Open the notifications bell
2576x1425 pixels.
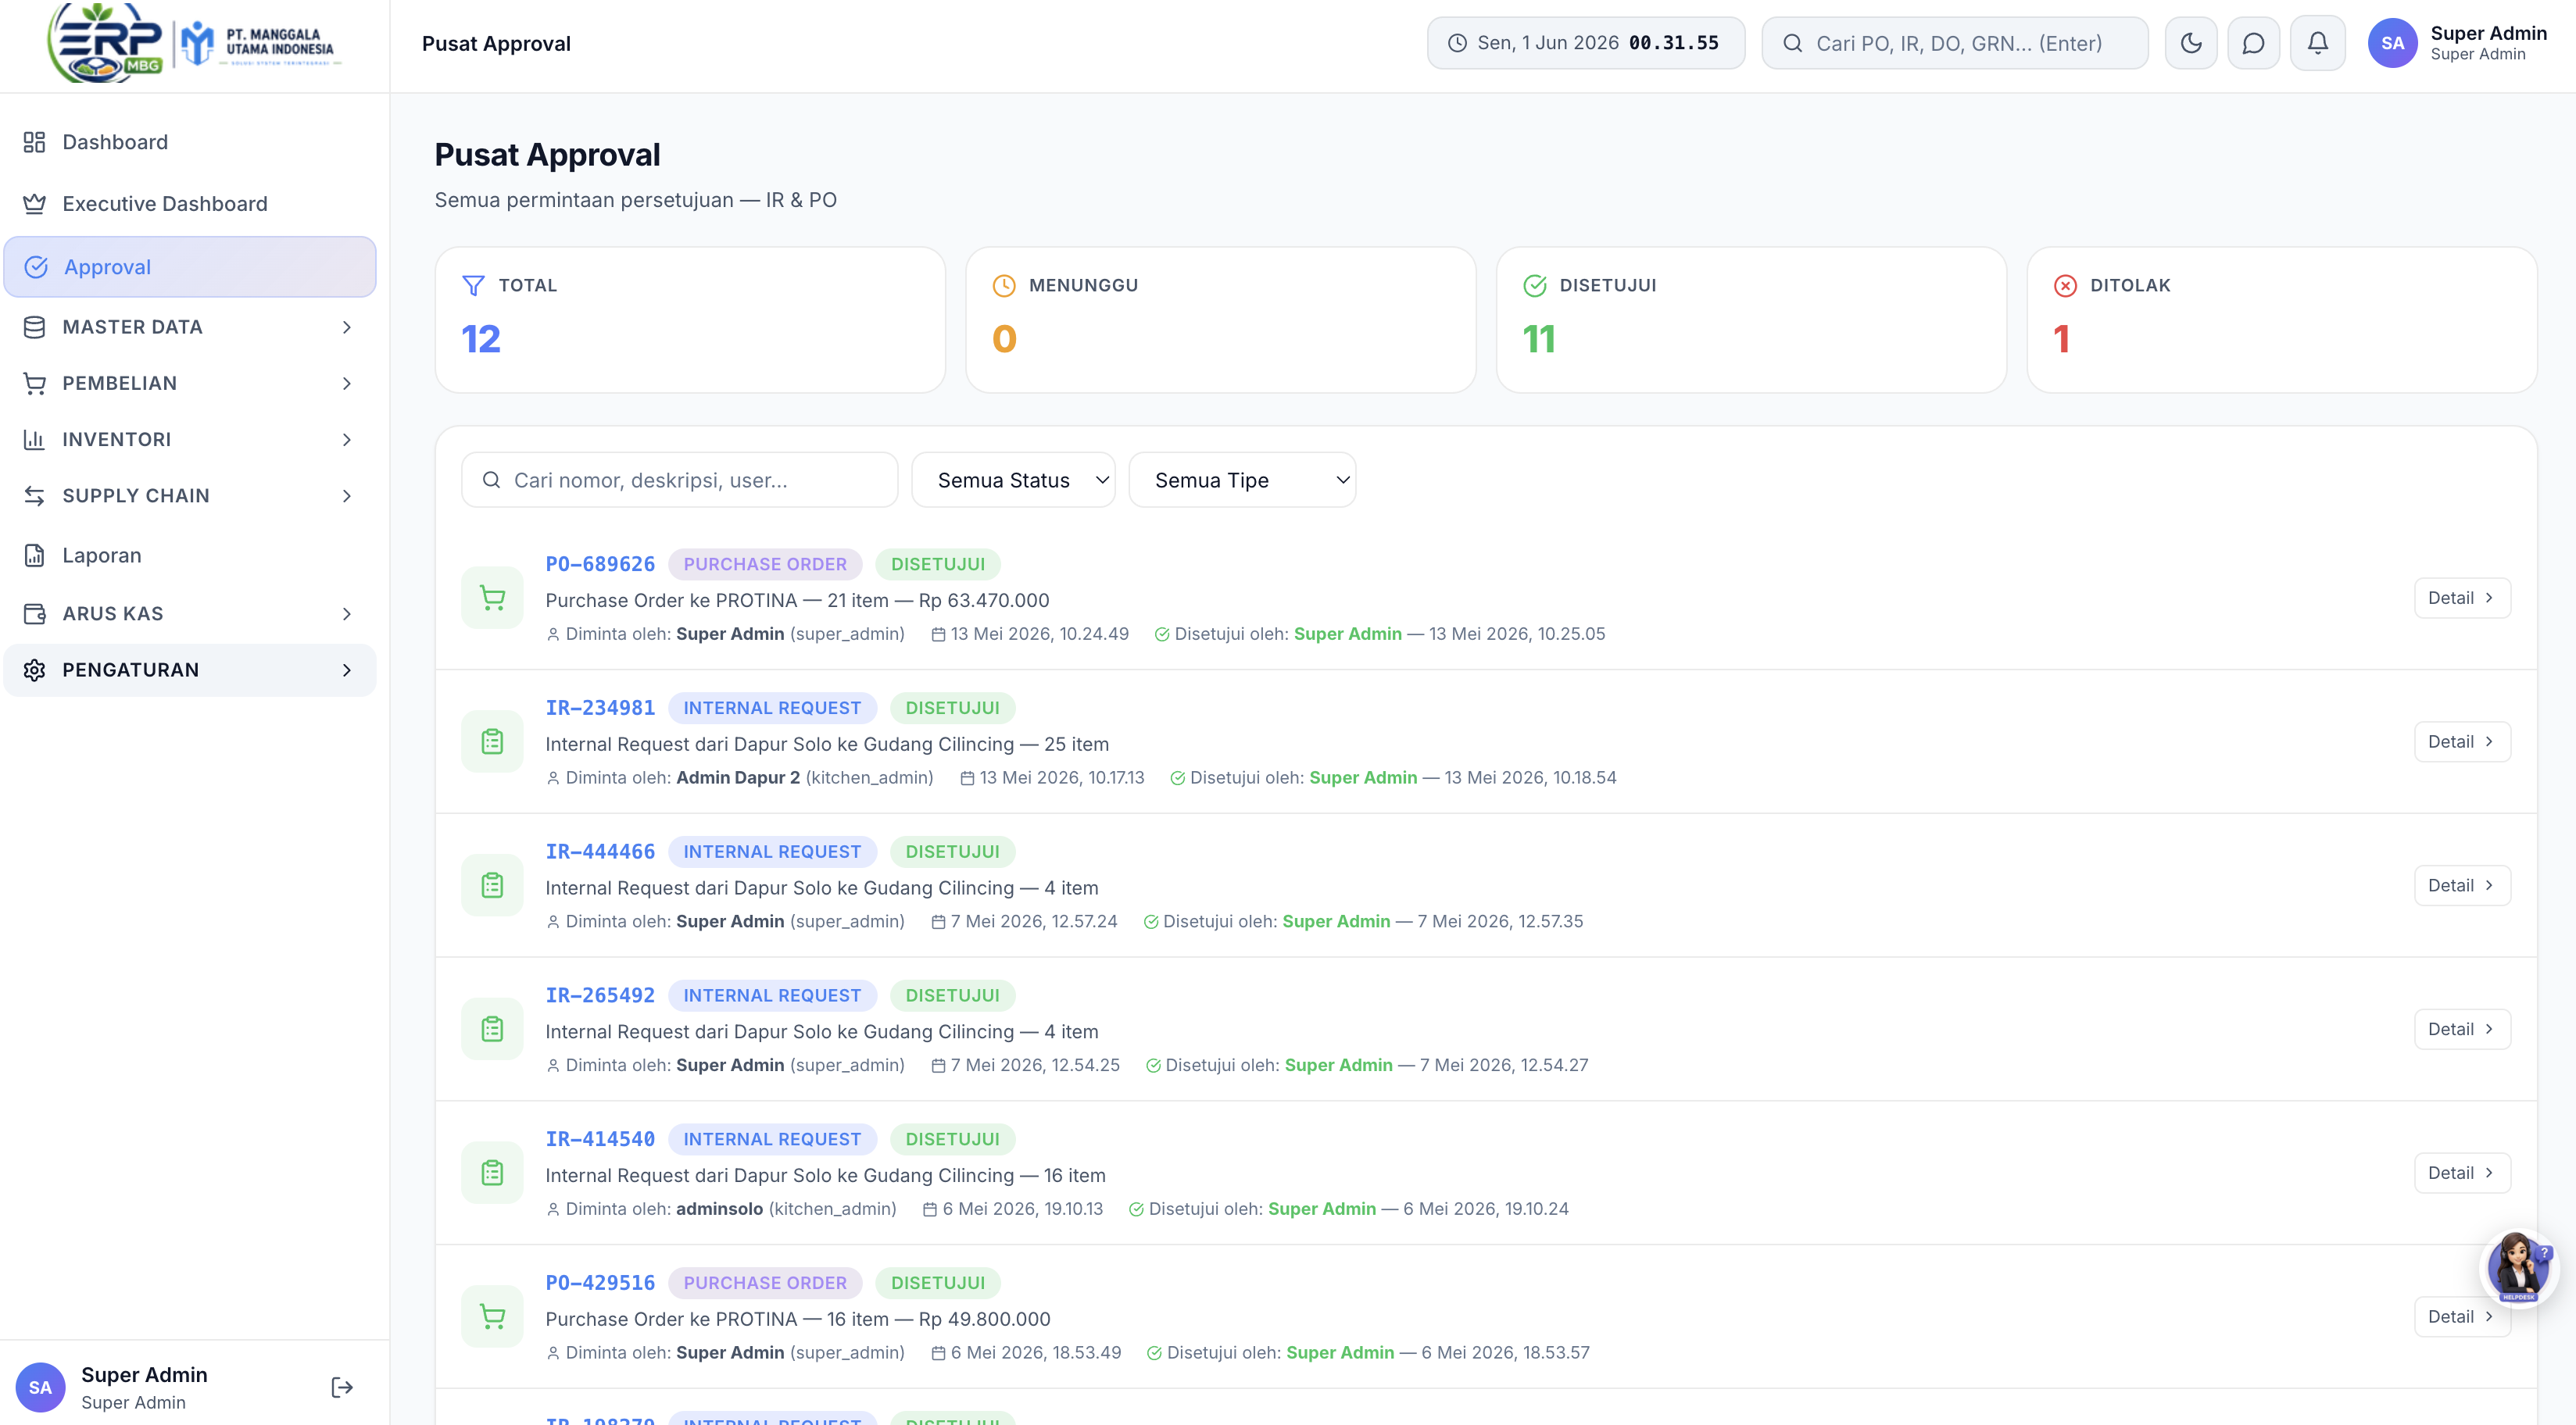[x=2317, y=43]
